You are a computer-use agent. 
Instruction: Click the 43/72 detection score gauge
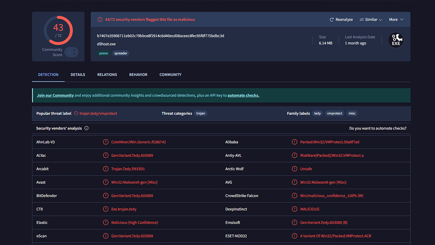pyautogui.click(x=58, y=30)
